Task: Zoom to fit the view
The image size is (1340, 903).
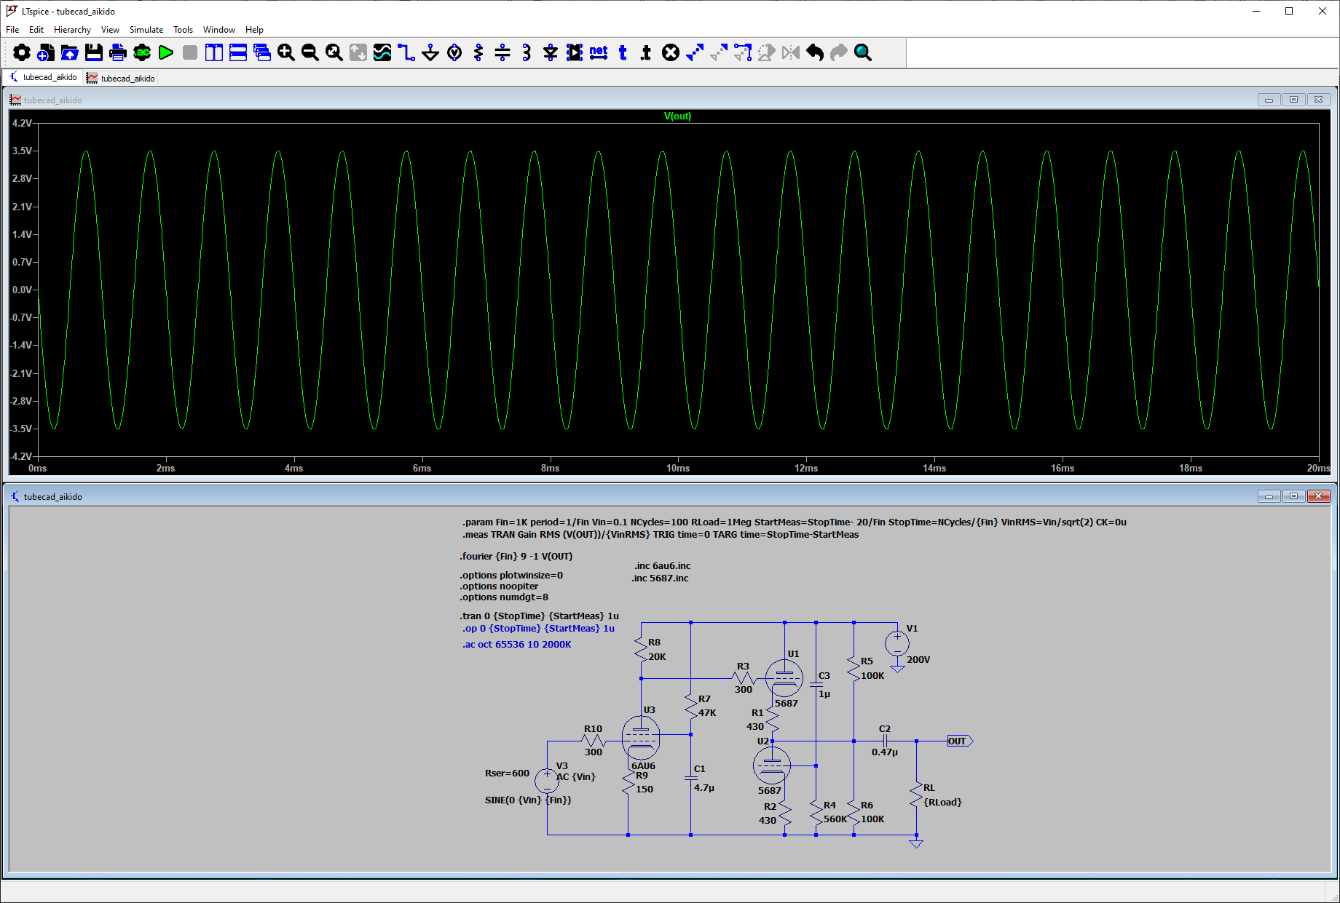Action: click(x=334, y=52)
